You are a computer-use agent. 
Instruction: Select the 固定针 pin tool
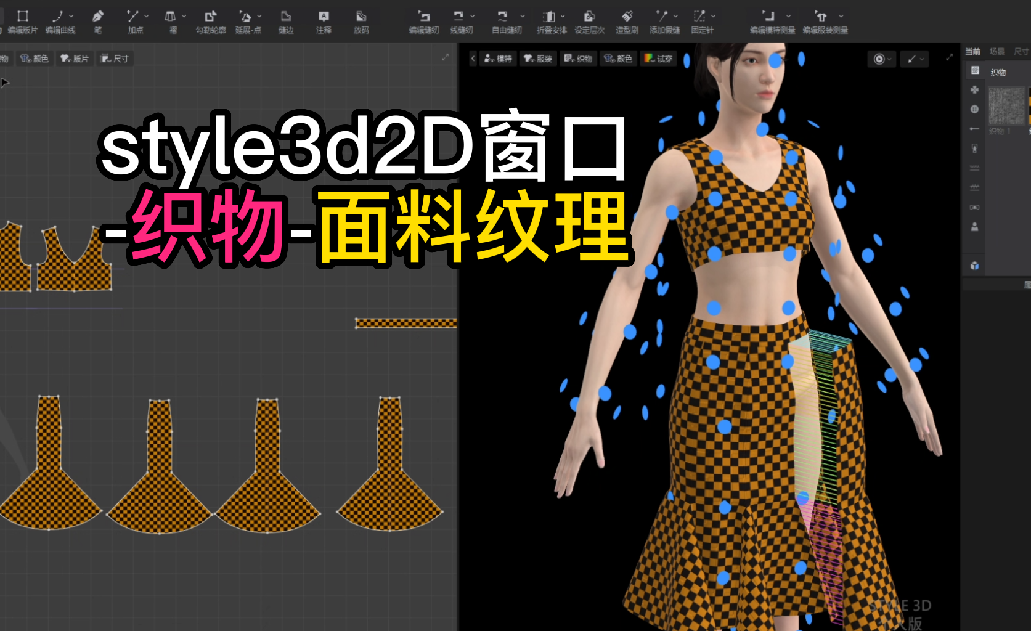[702, 22]
